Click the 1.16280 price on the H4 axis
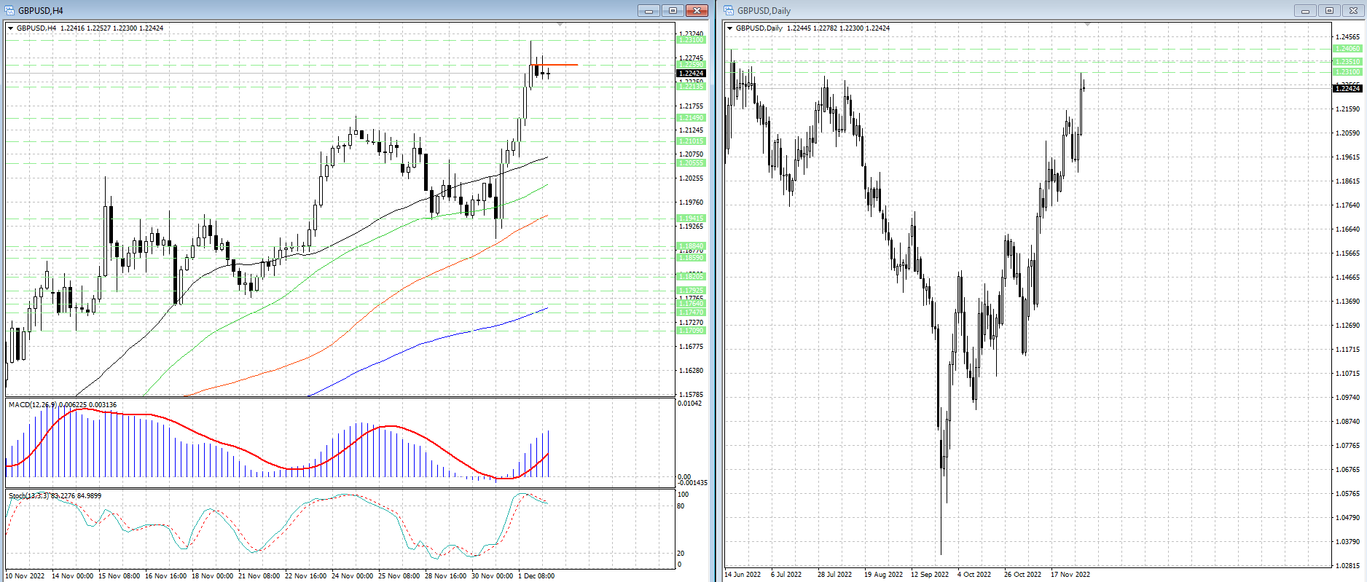 click(691, 371)
